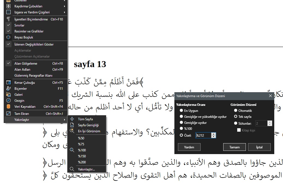Expand the Kaydırma Çubukları submenu arrow

pos(64,6)
